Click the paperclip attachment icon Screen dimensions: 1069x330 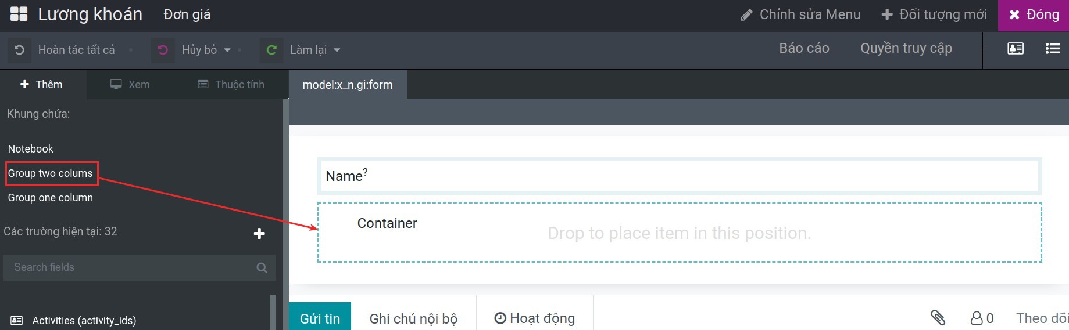tap(938, 317)
